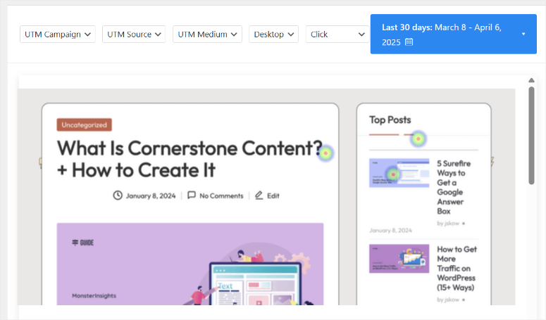Expand the UTM Medium filter
This screenshot has width=546, height=320.
207,34
